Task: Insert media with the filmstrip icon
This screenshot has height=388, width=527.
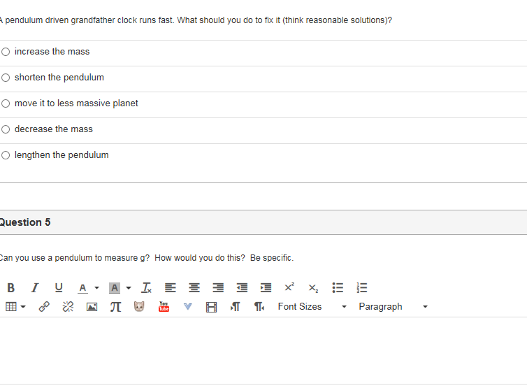Action: (x=211, y=307)
